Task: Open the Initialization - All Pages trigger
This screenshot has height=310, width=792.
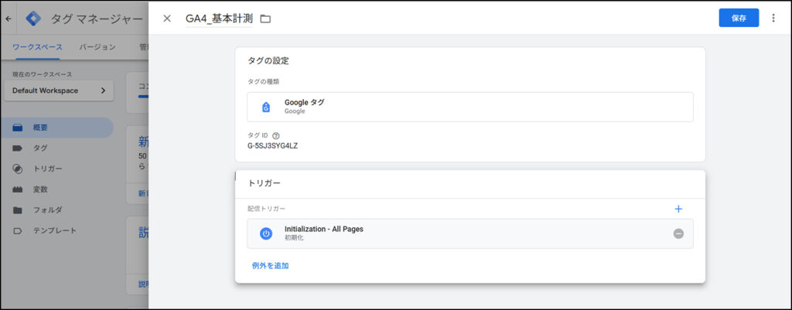Action: pos(469,233)
